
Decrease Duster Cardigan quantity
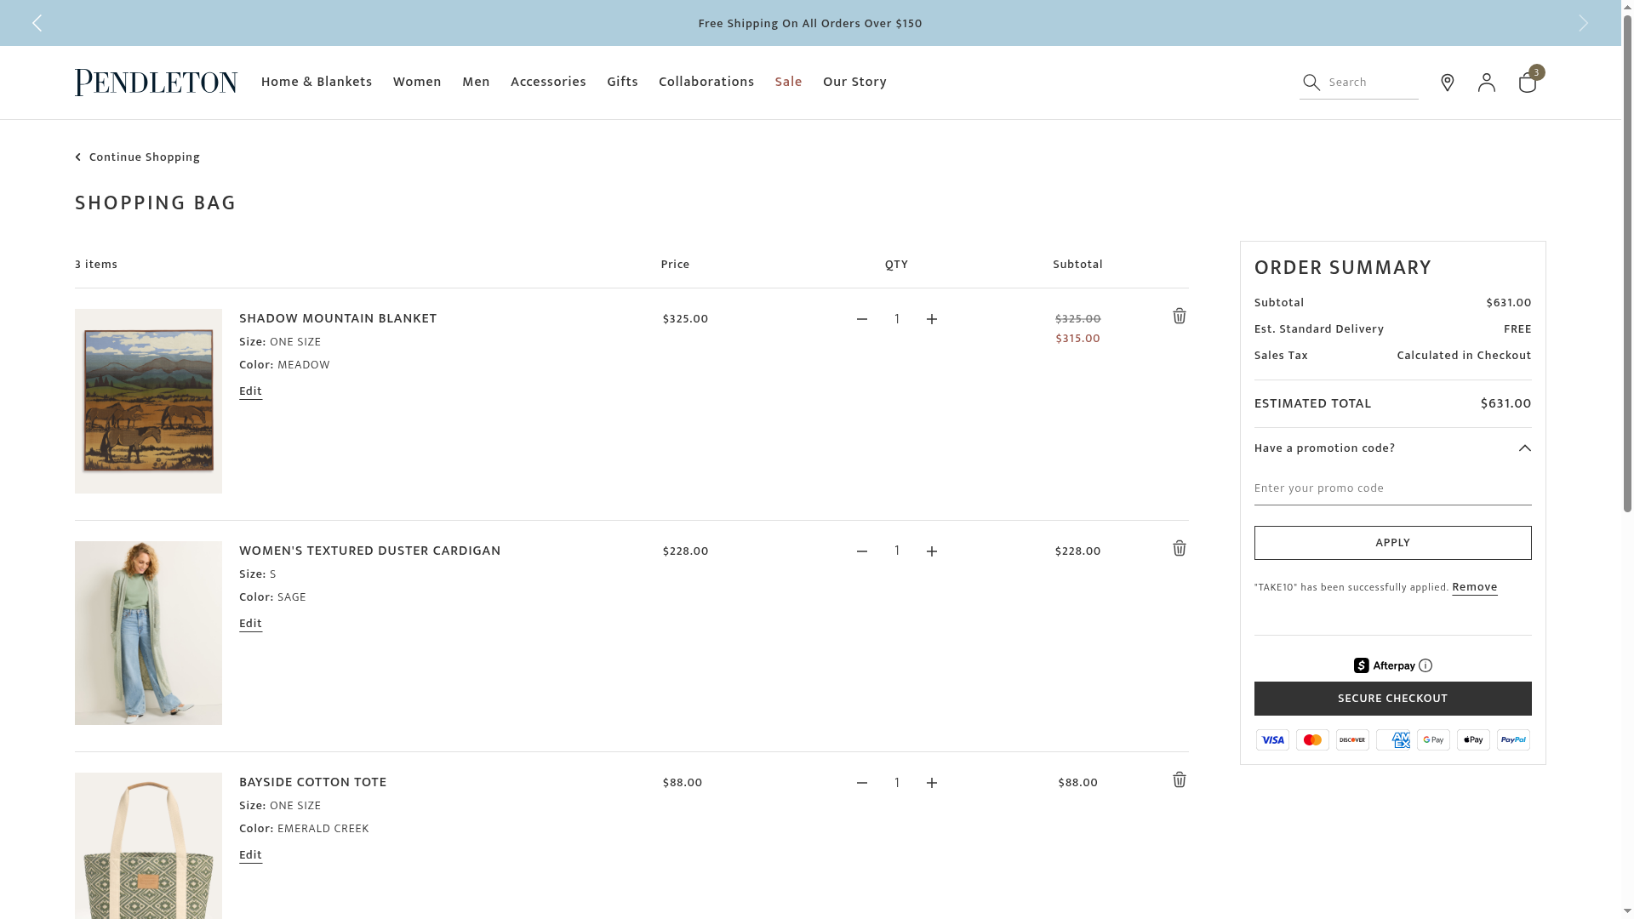[862, 551]
